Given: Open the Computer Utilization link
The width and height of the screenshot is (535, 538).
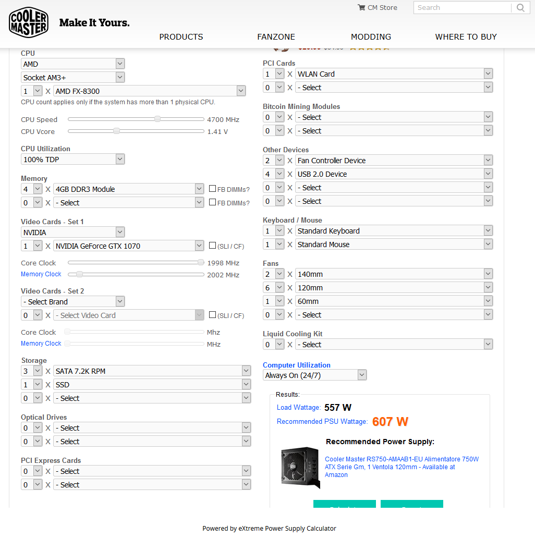Looking at the screenshot, I should pyautogui.click(x=297, y=365).
